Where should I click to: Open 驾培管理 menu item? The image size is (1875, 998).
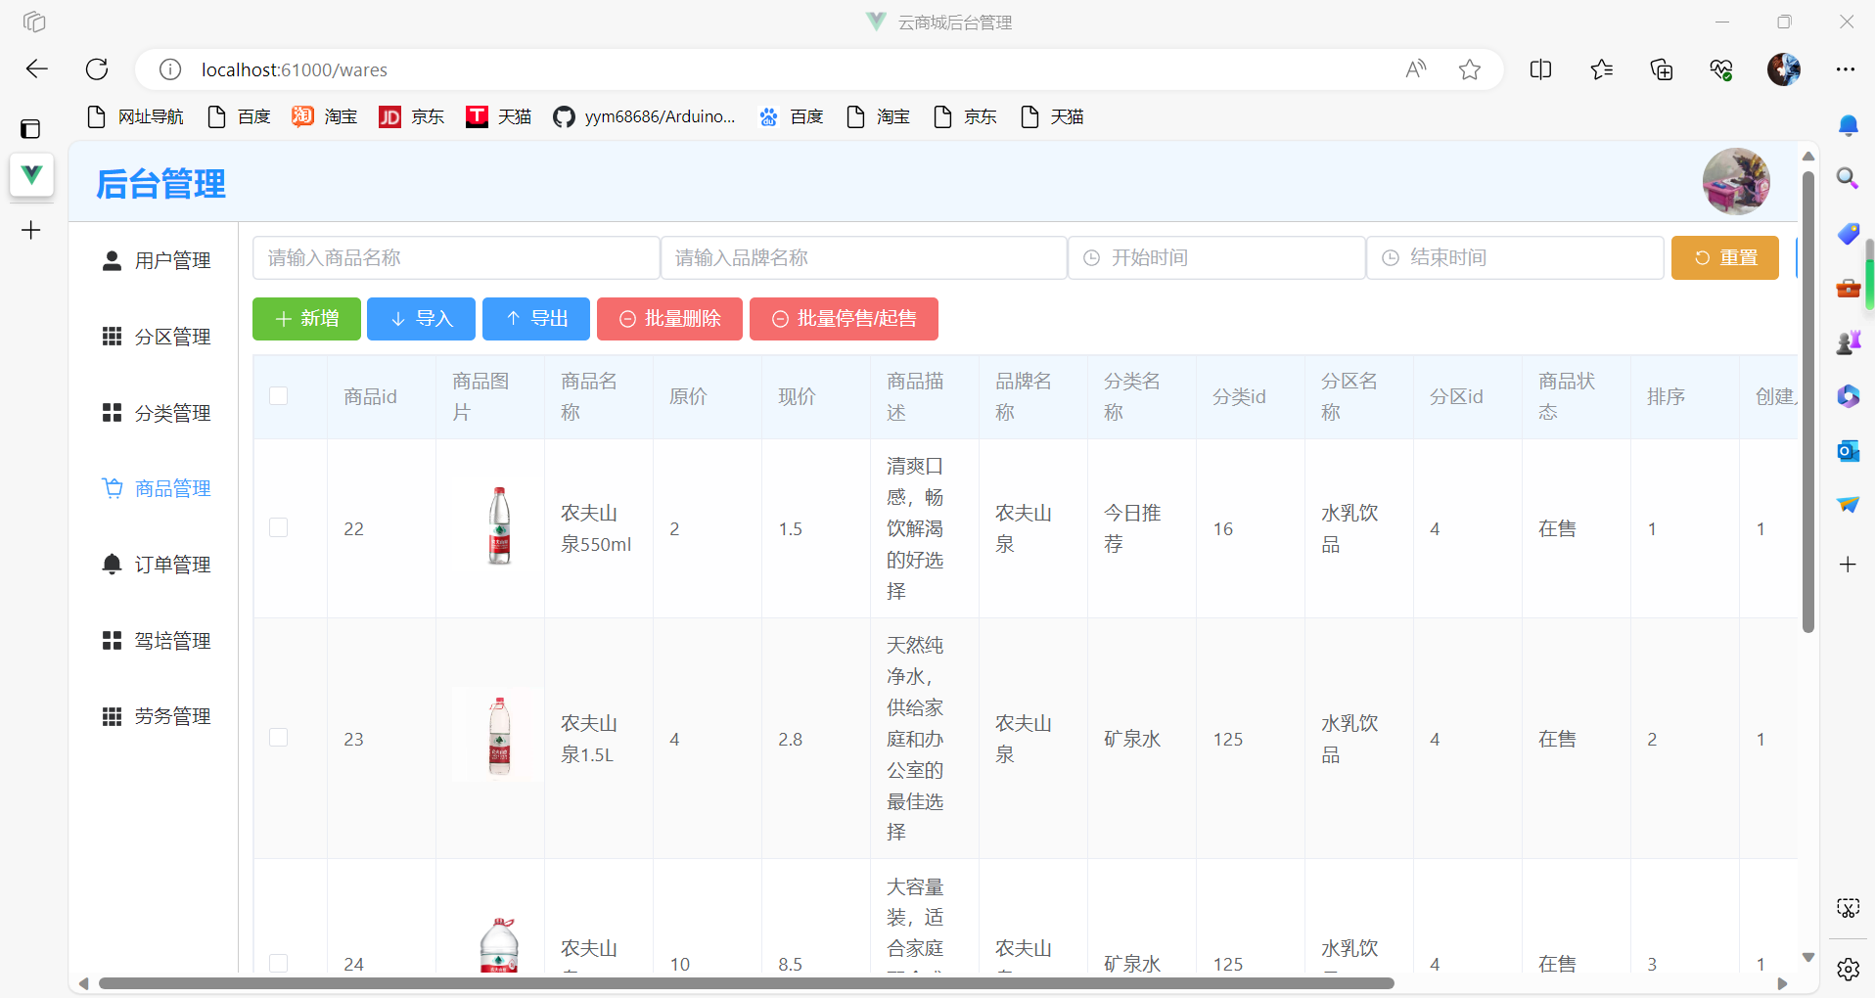click(157, 641)
